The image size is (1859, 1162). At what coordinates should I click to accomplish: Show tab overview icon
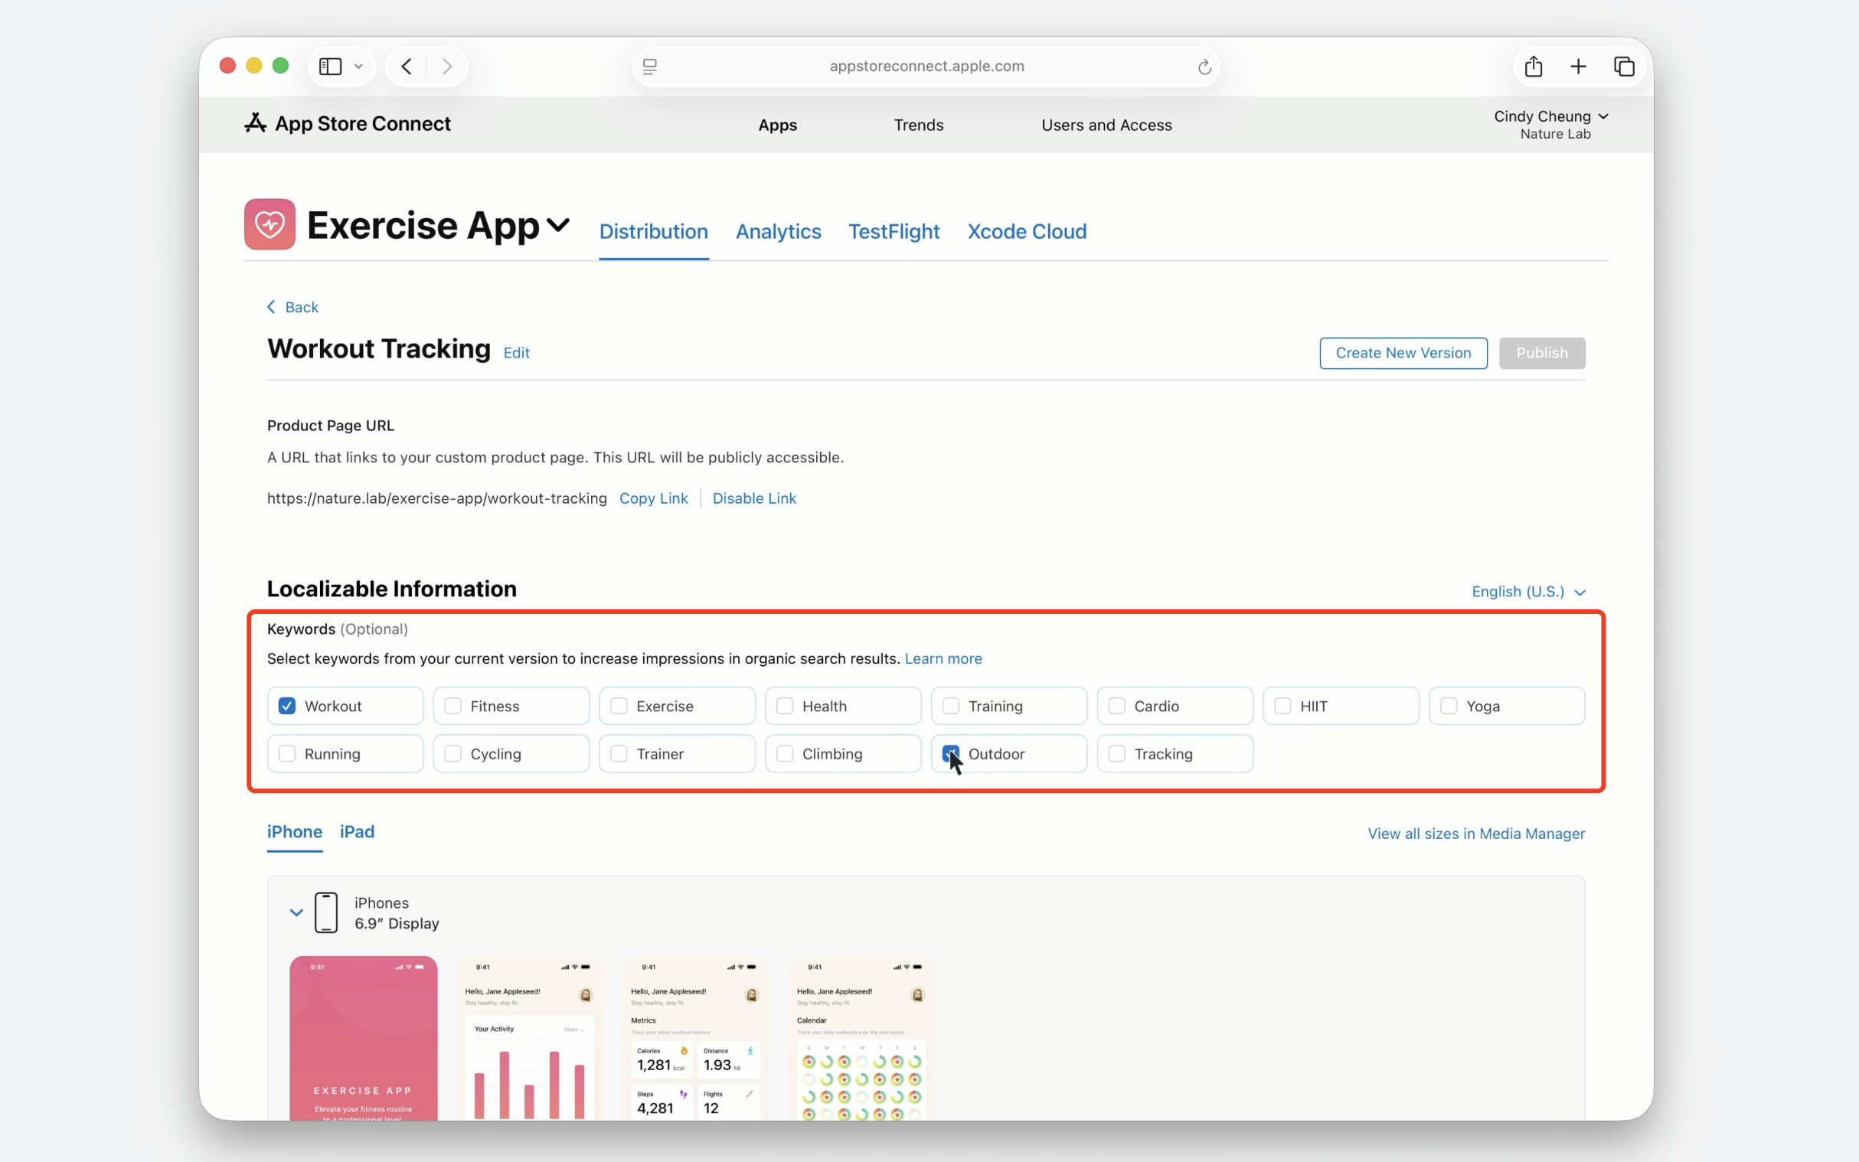pyautogui.click(x=1624, y=67)
